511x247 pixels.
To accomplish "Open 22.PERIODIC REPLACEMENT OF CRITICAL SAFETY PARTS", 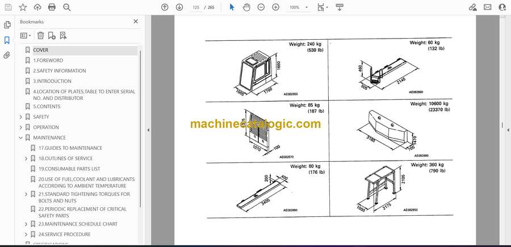I will (82, 212).
